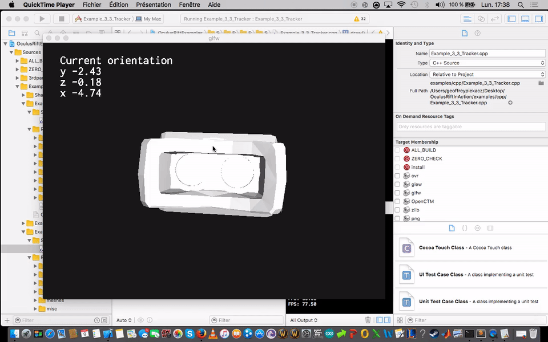Toggle the right utilities panel
The width and height of the screenshot is (548, 342).
click(x=538, y=19)
